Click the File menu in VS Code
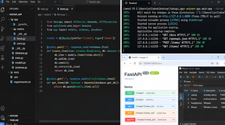The image size is (225, 125). [8, 2]
